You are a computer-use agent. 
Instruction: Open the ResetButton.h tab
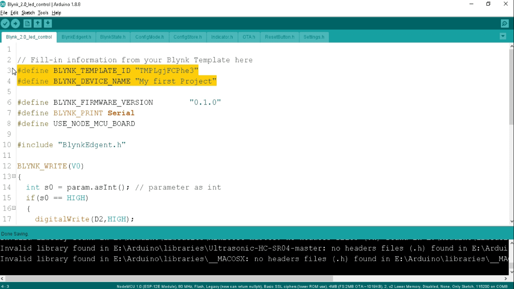coord(279,37)
